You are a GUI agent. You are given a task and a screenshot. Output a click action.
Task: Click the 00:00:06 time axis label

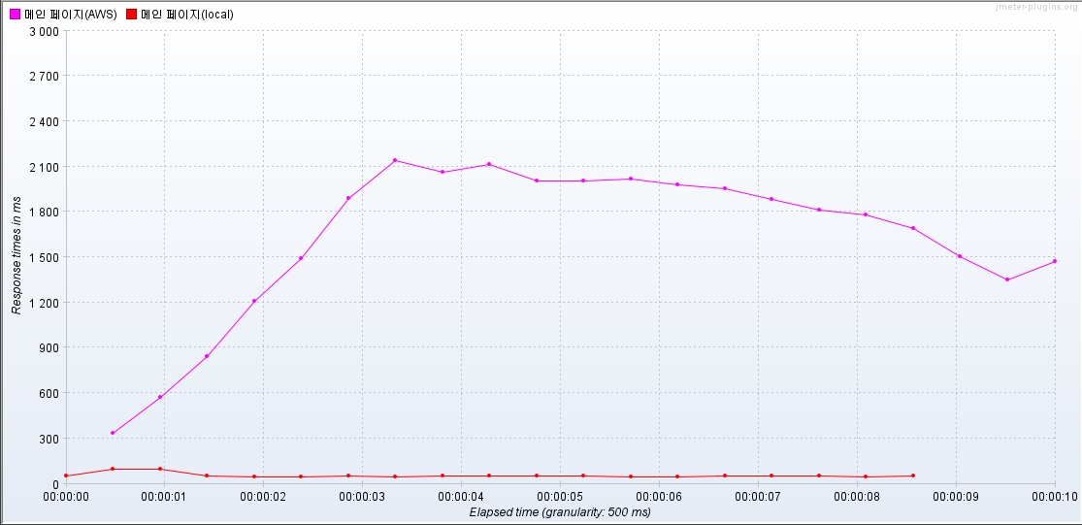(660, 497)
